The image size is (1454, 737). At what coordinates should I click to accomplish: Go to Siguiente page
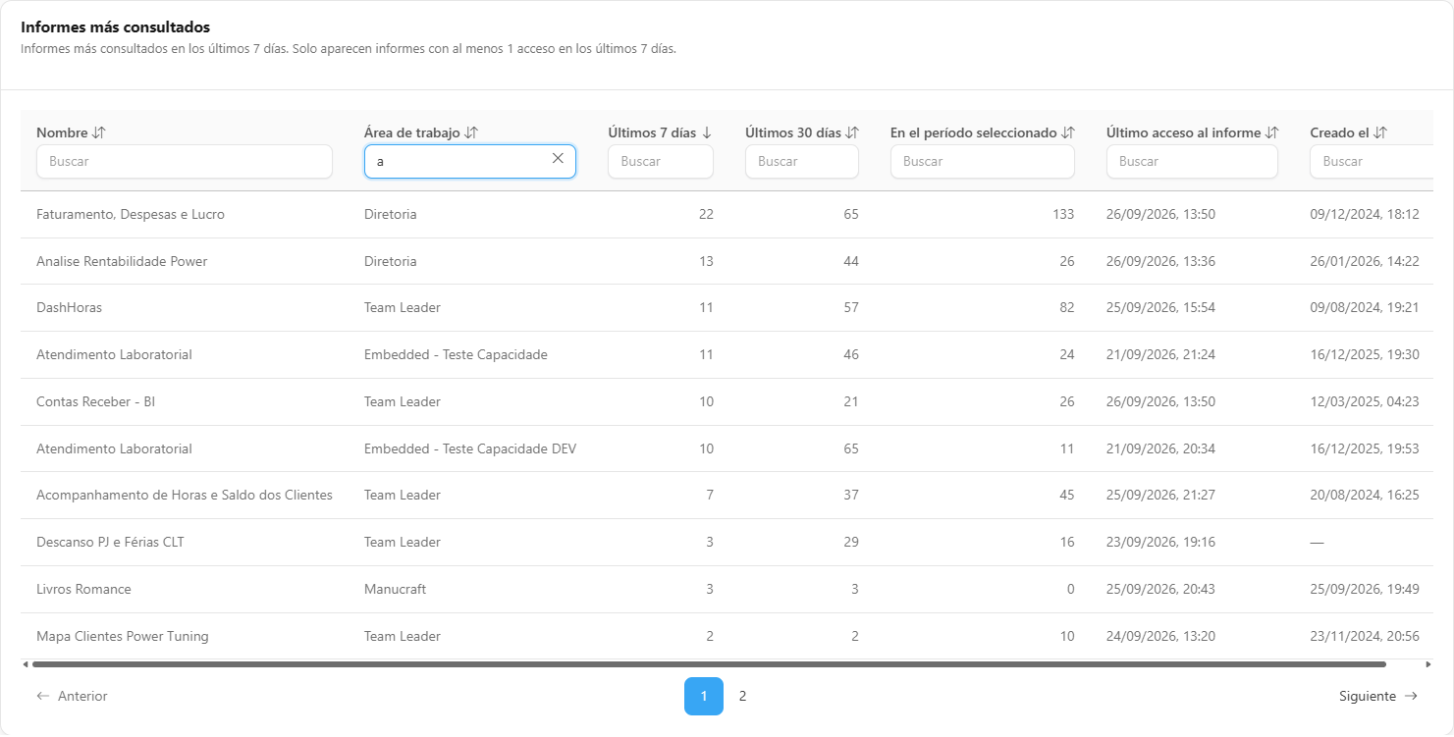(1378, 696)
